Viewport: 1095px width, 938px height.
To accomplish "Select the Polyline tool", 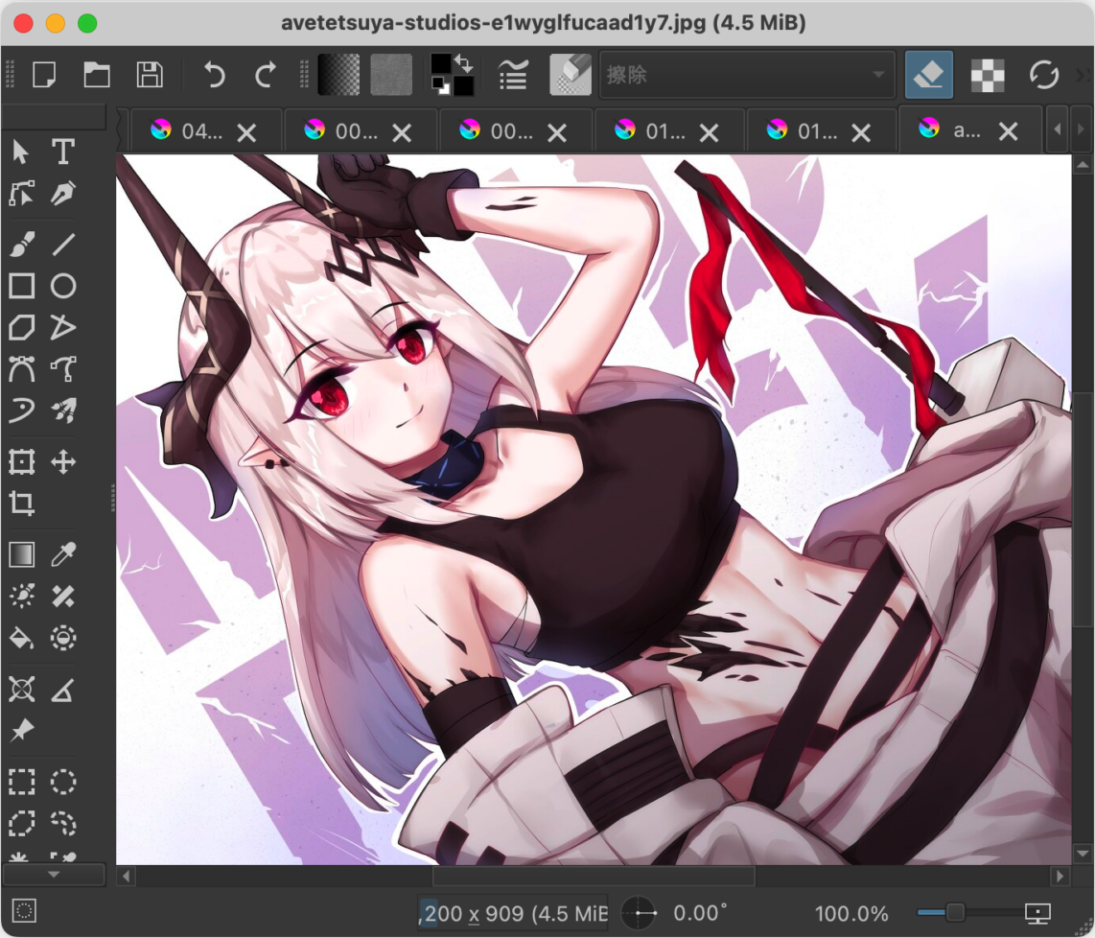I will (x=63, y=327).
